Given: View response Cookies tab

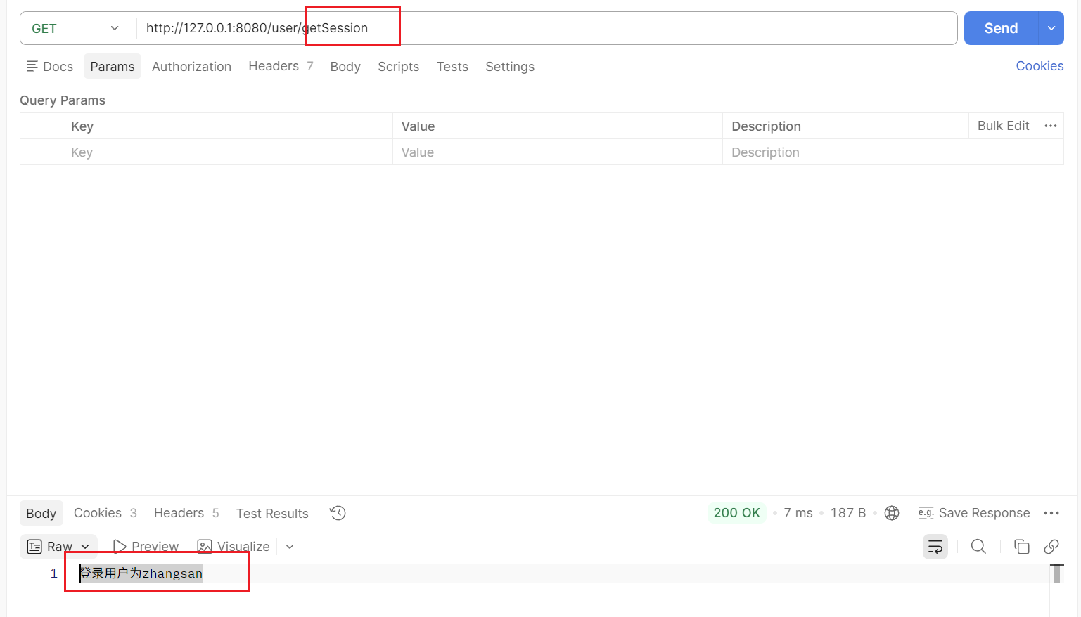Looking at the screenshot, I should tap(105, 513).
